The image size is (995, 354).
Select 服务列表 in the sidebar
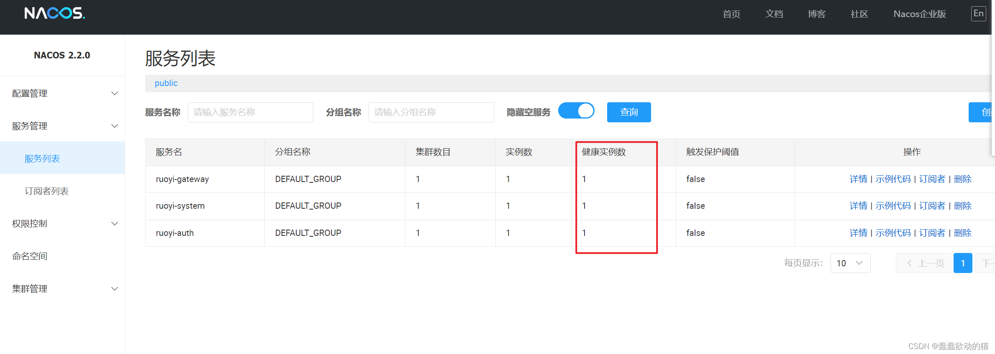(x=62, y=159)
